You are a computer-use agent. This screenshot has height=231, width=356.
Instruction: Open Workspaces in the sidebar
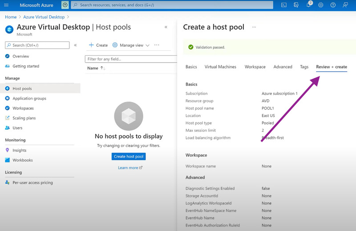23,108
